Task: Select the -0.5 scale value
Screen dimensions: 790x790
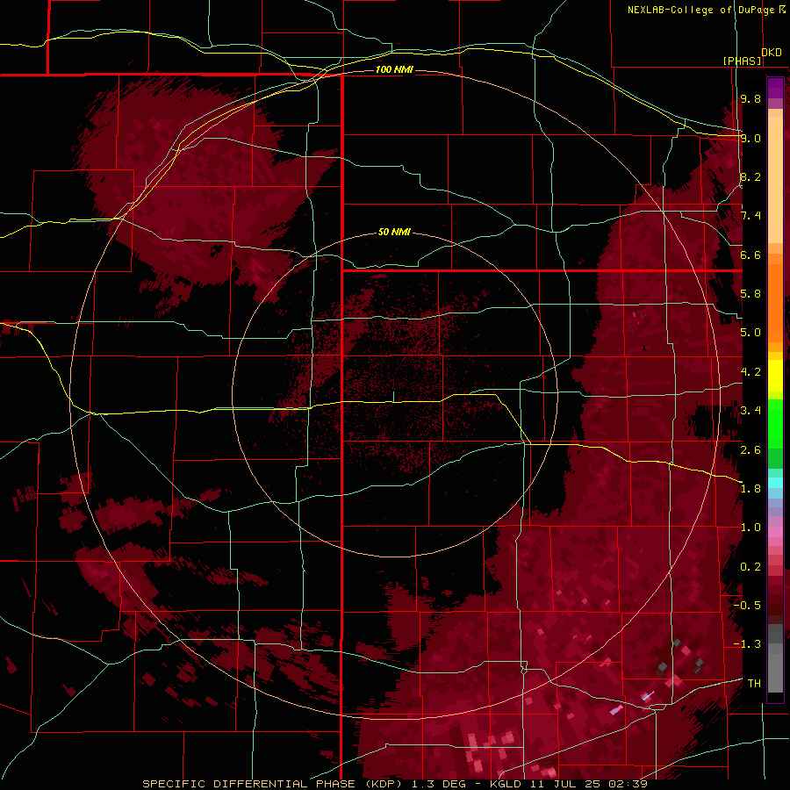Action: [747, 605]
